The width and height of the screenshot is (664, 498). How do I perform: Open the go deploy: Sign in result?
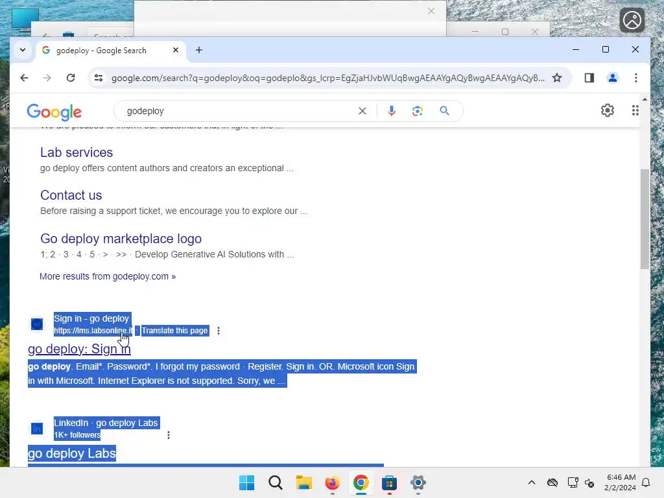[79, 349]
